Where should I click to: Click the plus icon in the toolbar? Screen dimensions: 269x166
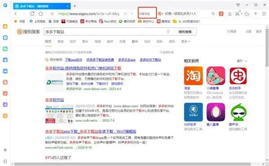click(256, 13)
